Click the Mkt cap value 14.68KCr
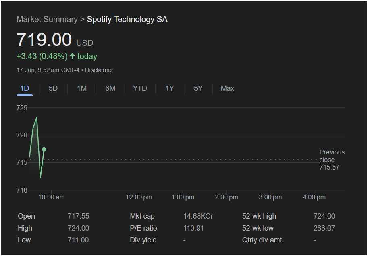This screenshot has width=368, height=256. (x=198, y=216)
